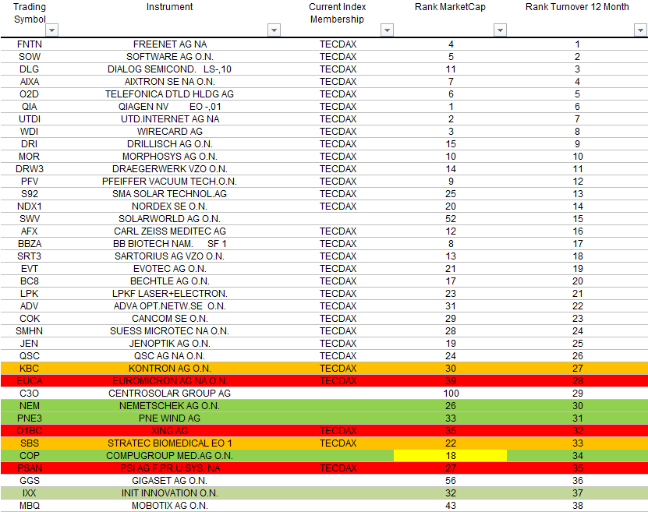Click the Trading Symbol column header
Screen dimensions: 648x512
30,13
